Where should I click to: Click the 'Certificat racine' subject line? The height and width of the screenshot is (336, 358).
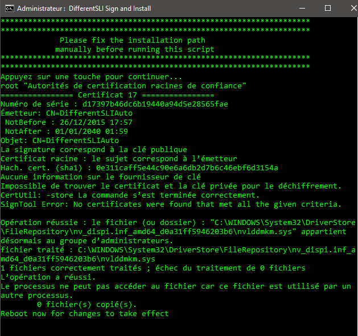(x=119, y=159)
